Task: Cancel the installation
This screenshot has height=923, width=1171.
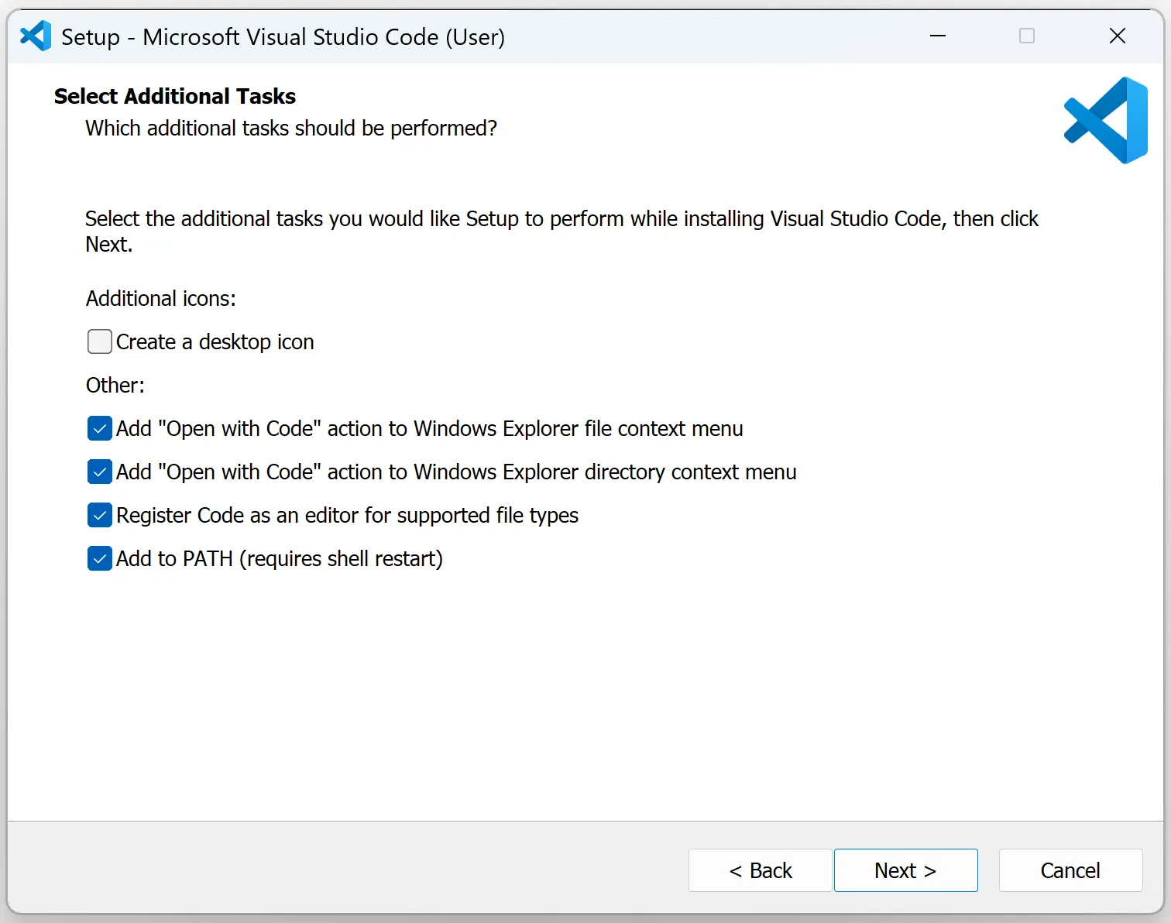Action: 1070,870
